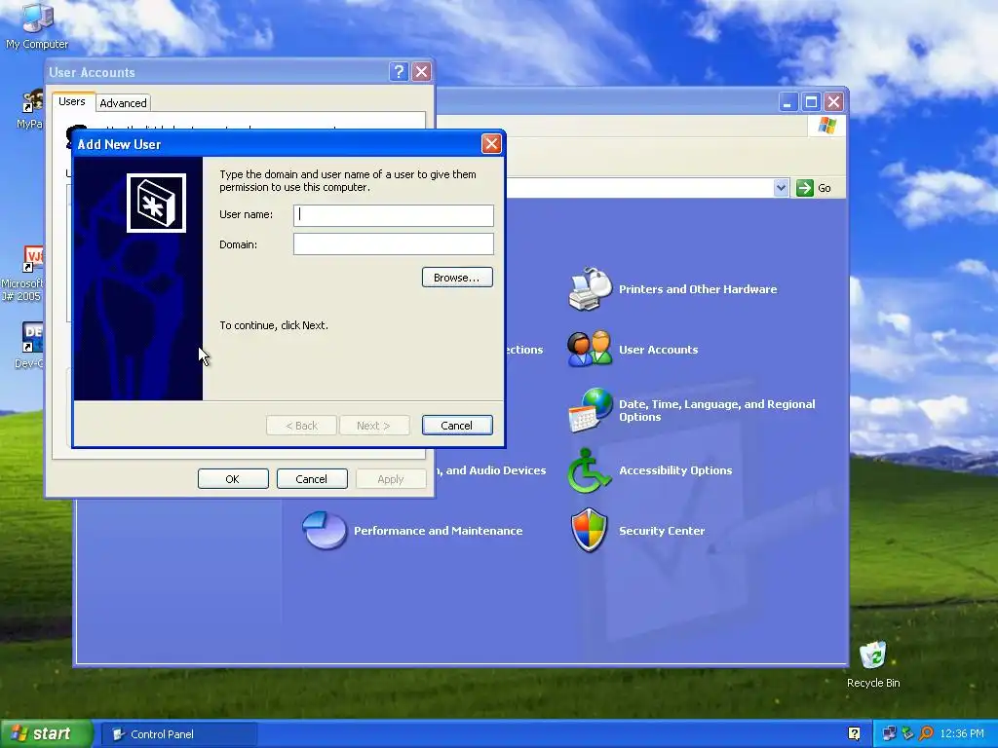Open Date, Time, Language globe icon
Screen dimensions: 998x748
coord(590,410)
